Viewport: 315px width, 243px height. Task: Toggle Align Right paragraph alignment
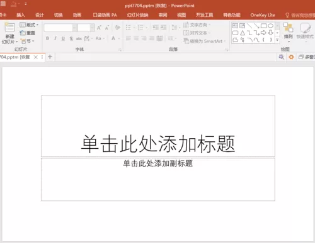(x=144, y=38)
